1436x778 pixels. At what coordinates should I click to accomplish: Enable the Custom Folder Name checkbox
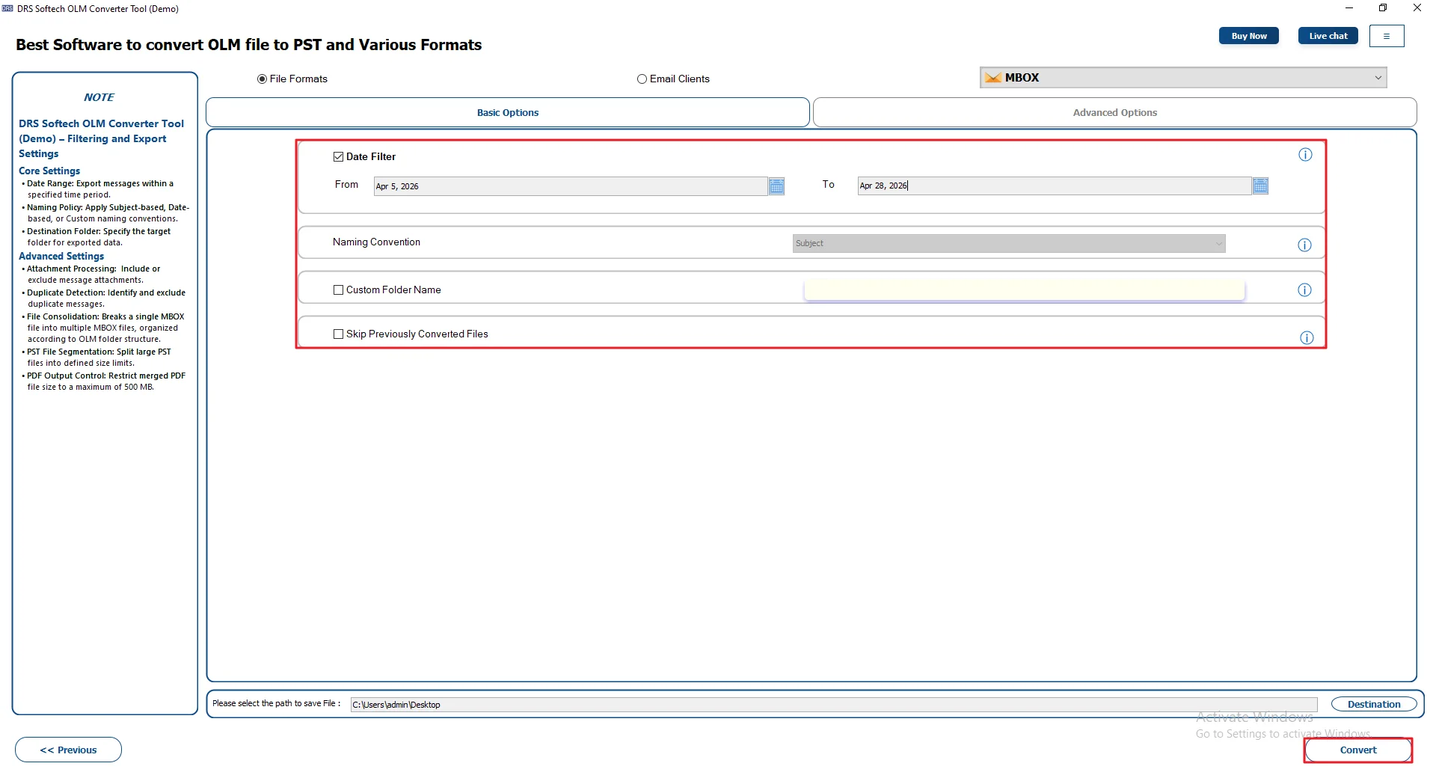coord(338,290)
